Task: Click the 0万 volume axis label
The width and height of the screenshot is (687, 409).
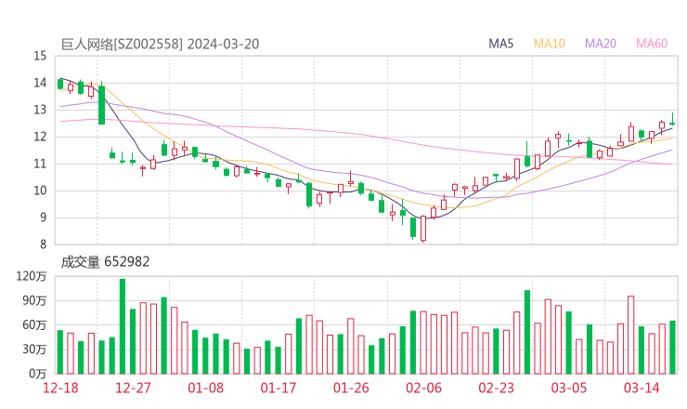Action: pyautogui.click(x=38, y=374)
